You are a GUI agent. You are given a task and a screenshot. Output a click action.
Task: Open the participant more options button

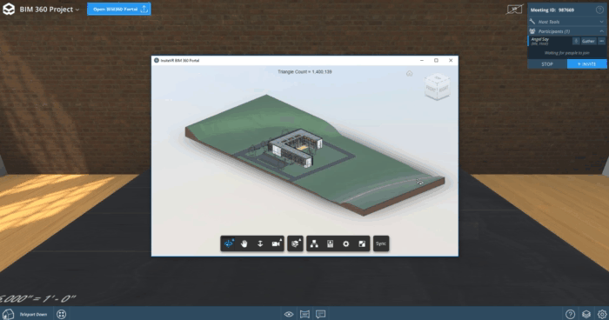(x=602, y=41)
